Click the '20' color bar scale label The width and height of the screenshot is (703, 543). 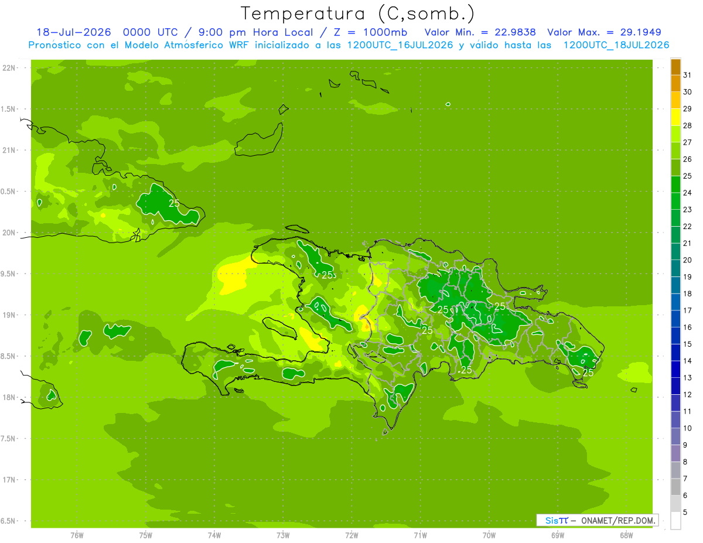pos(688,260)
